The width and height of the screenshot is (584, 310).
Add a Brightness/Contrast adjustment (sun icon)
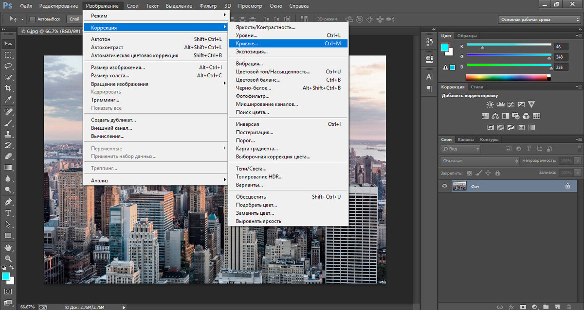(490, 104)
